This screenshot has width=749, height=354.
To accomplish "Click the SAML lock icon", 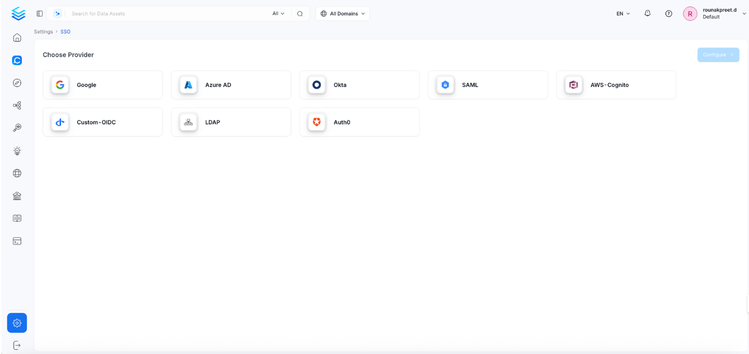I will click(x=445, y=85).
